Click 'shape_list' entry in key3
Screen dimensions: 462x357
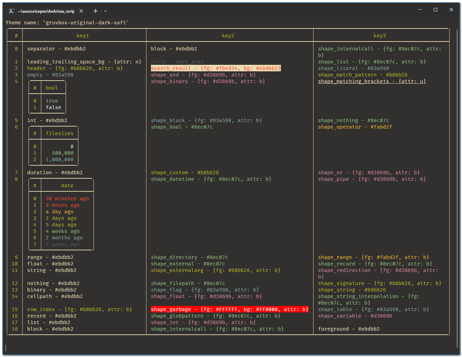tap(372, 62)
